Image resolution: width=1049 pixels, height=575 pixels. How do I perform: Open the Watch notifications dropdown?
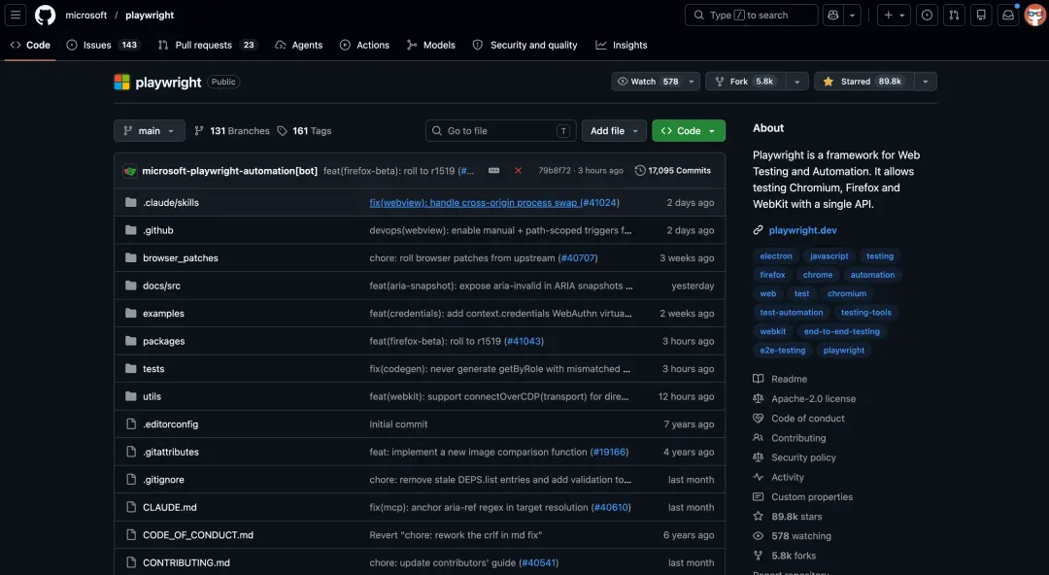[x=656, y=81]
